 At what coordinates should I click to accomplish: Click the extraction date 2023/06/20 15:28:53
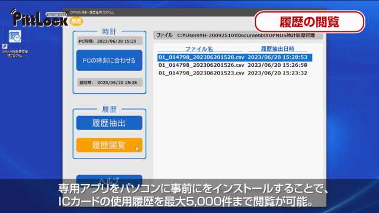[278, 57]
